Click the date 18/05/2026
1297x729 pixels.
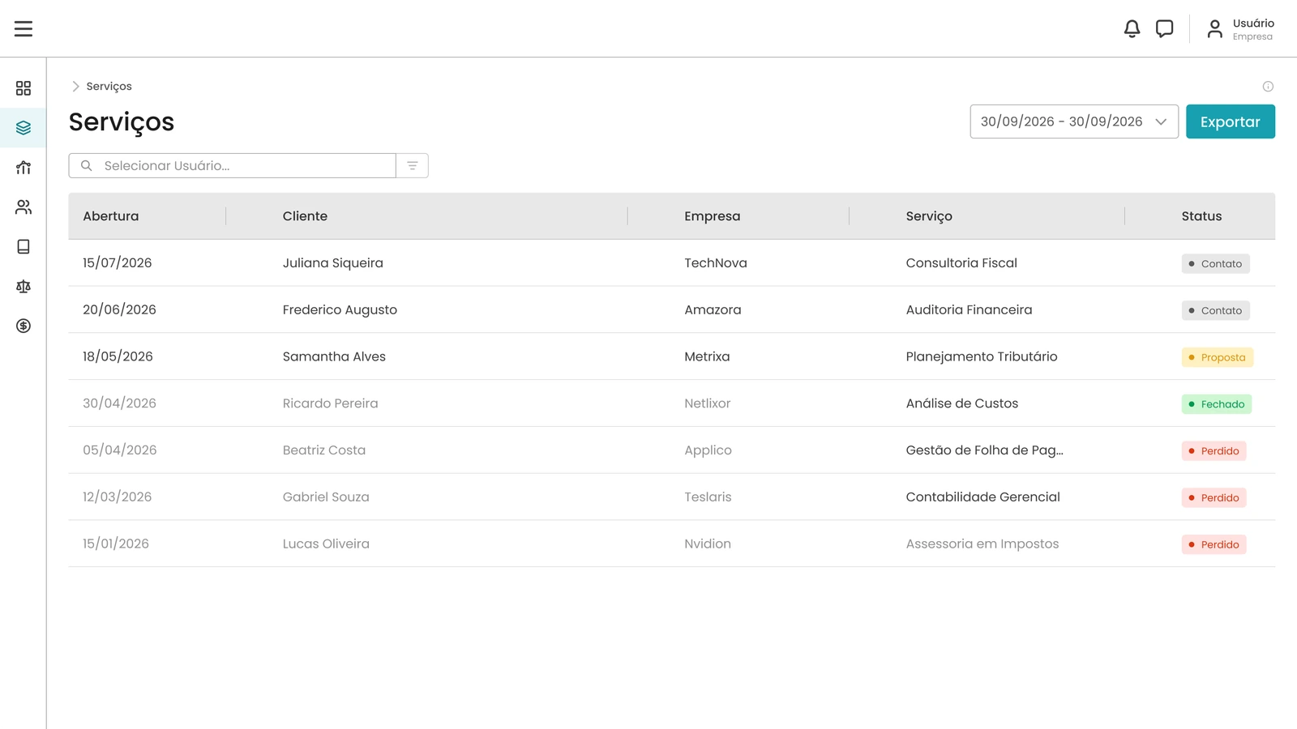(x=118, y=356)
